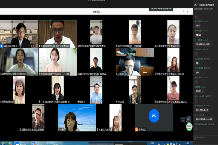This screenshot has width=218, height=145.
Task: Click the pin icon atop chat panel
Action: pyautogui.click(x=213, y=1)
